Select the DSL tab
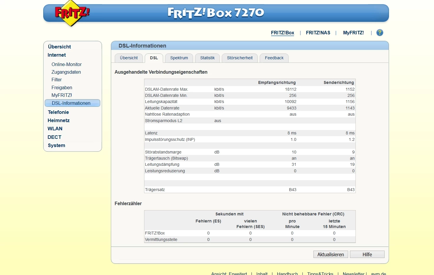 (x=154, y=58)
